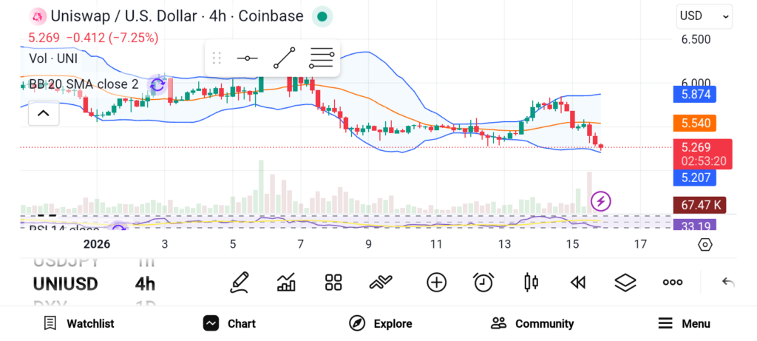Open the USD currency dropdown
This screenshot has height=341, width=757.
click(705, 16)
